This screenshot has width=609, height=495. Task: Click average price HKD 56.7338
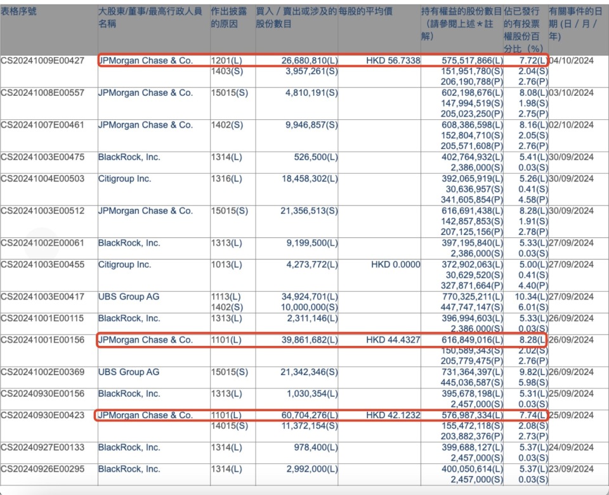click(x=393, y=61)
